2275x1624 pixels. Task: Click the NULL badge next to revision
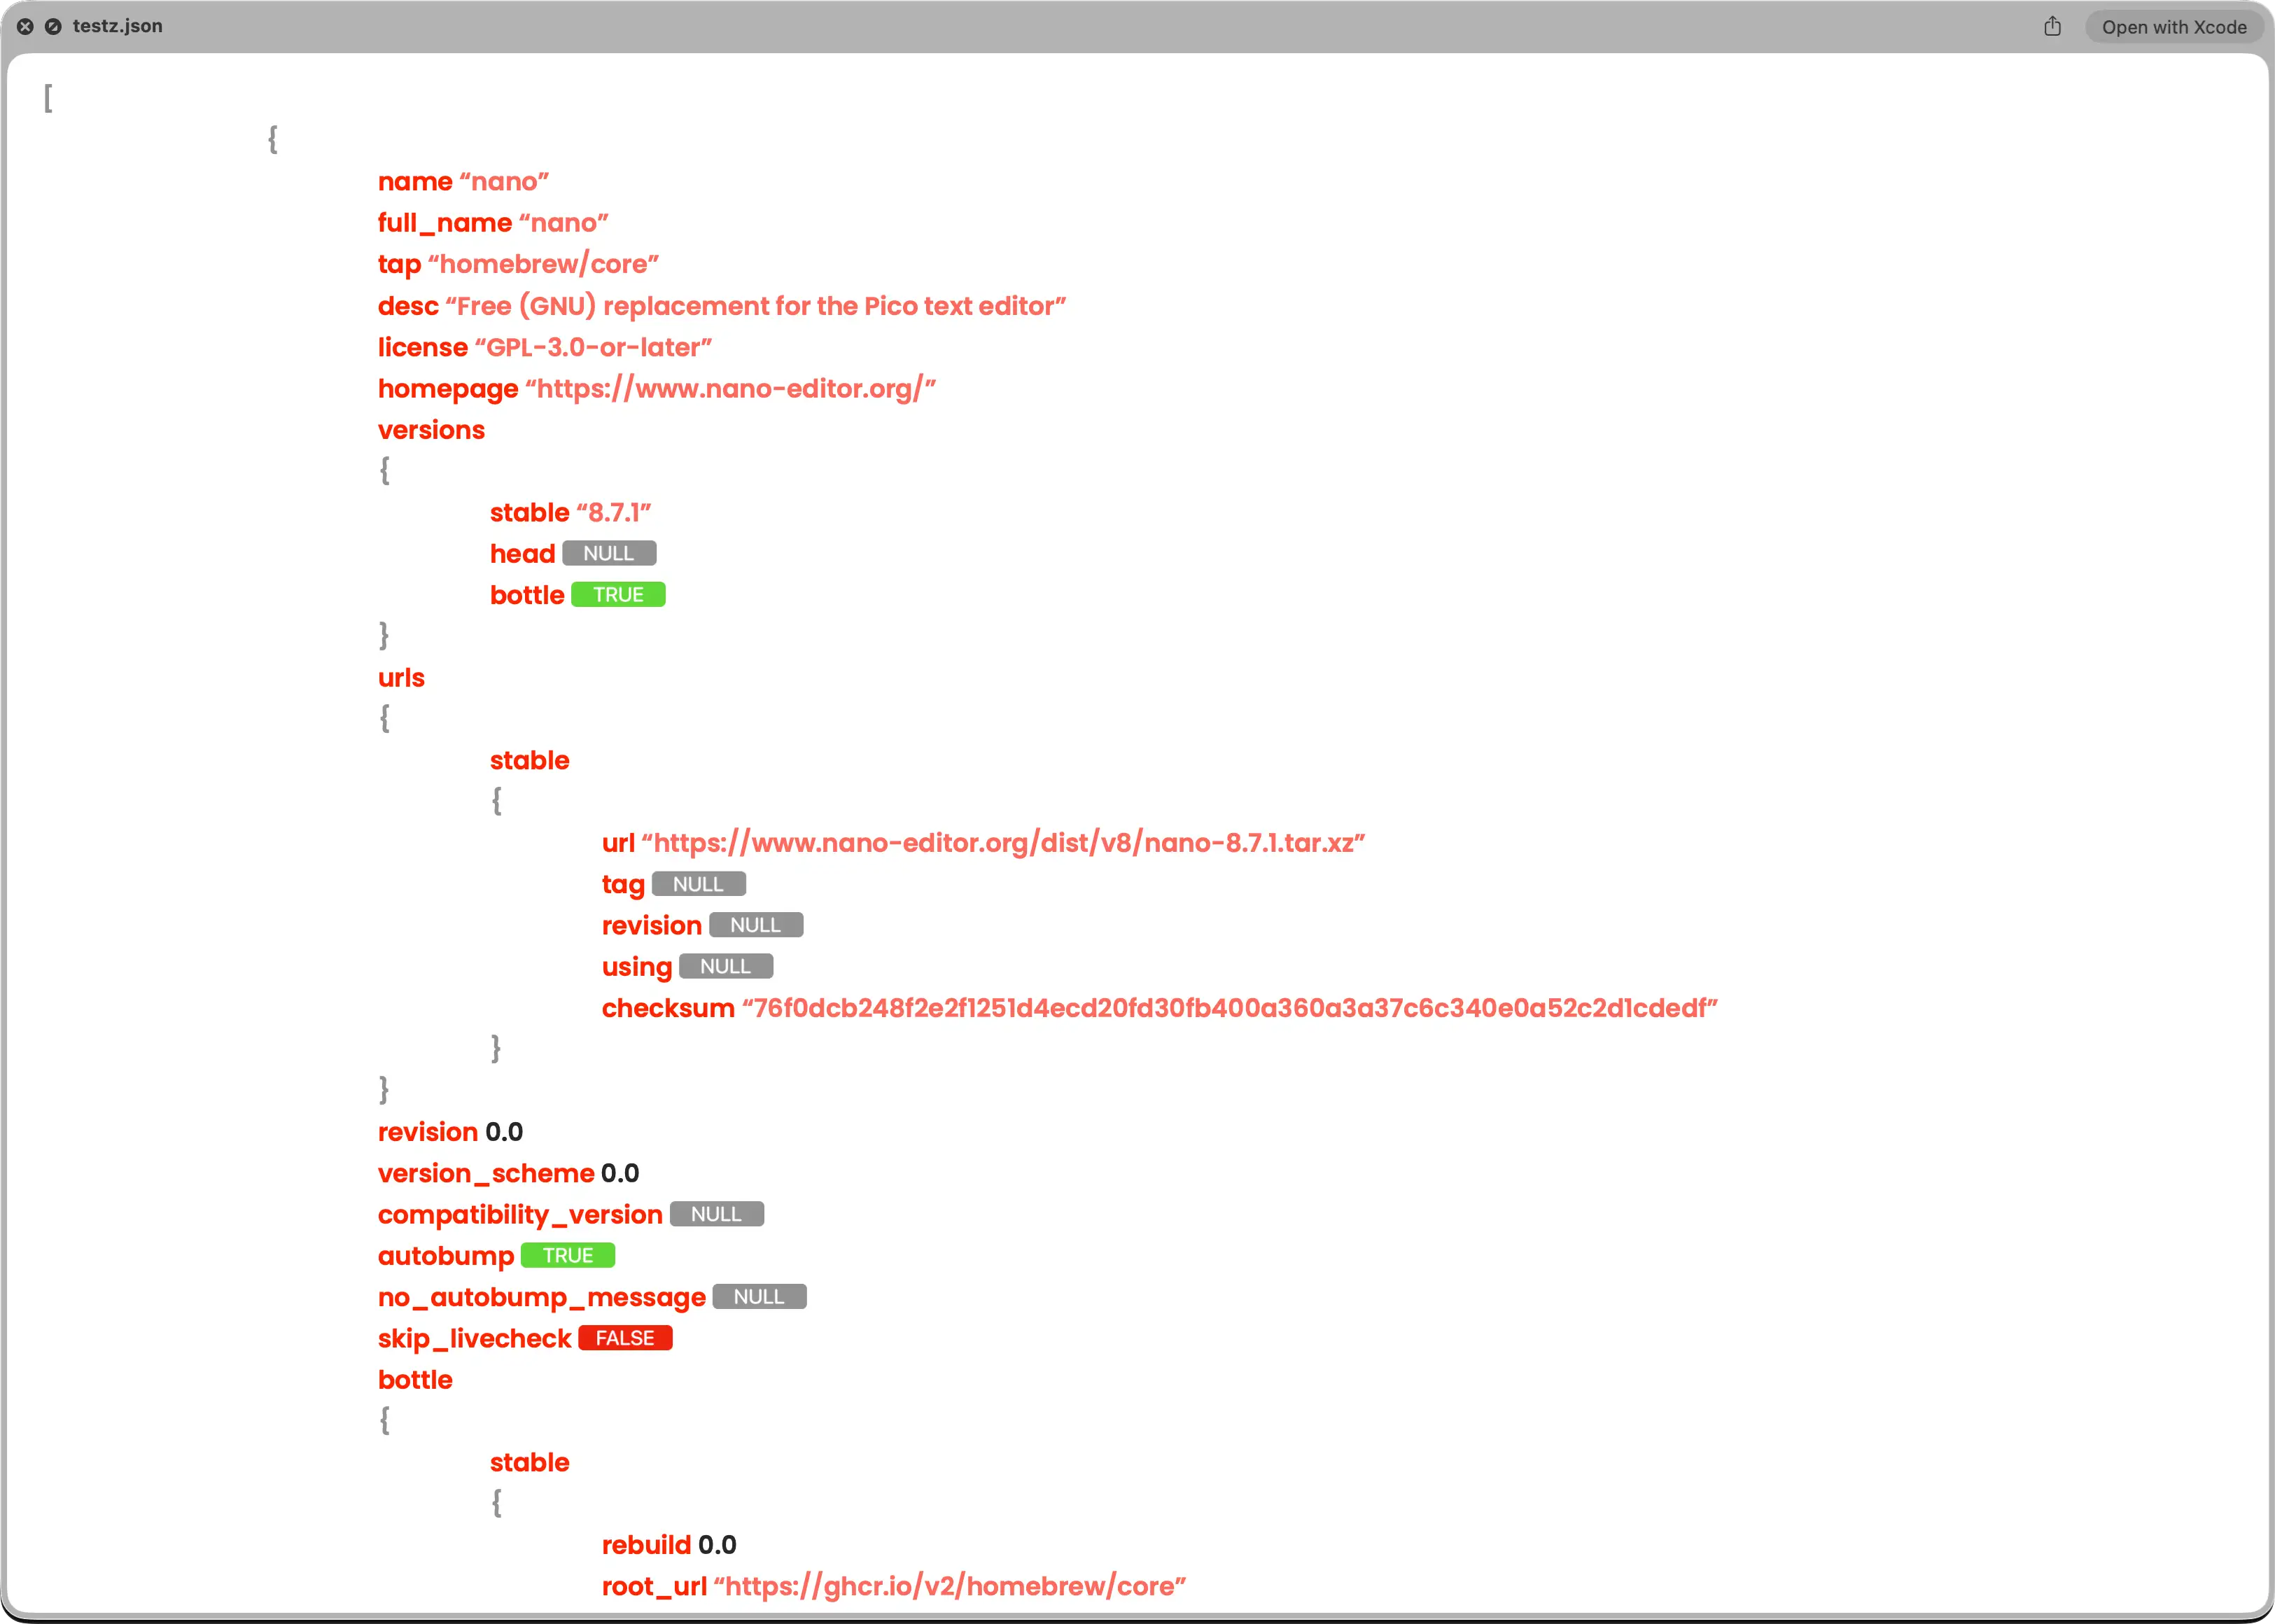(x=755, y=924)
